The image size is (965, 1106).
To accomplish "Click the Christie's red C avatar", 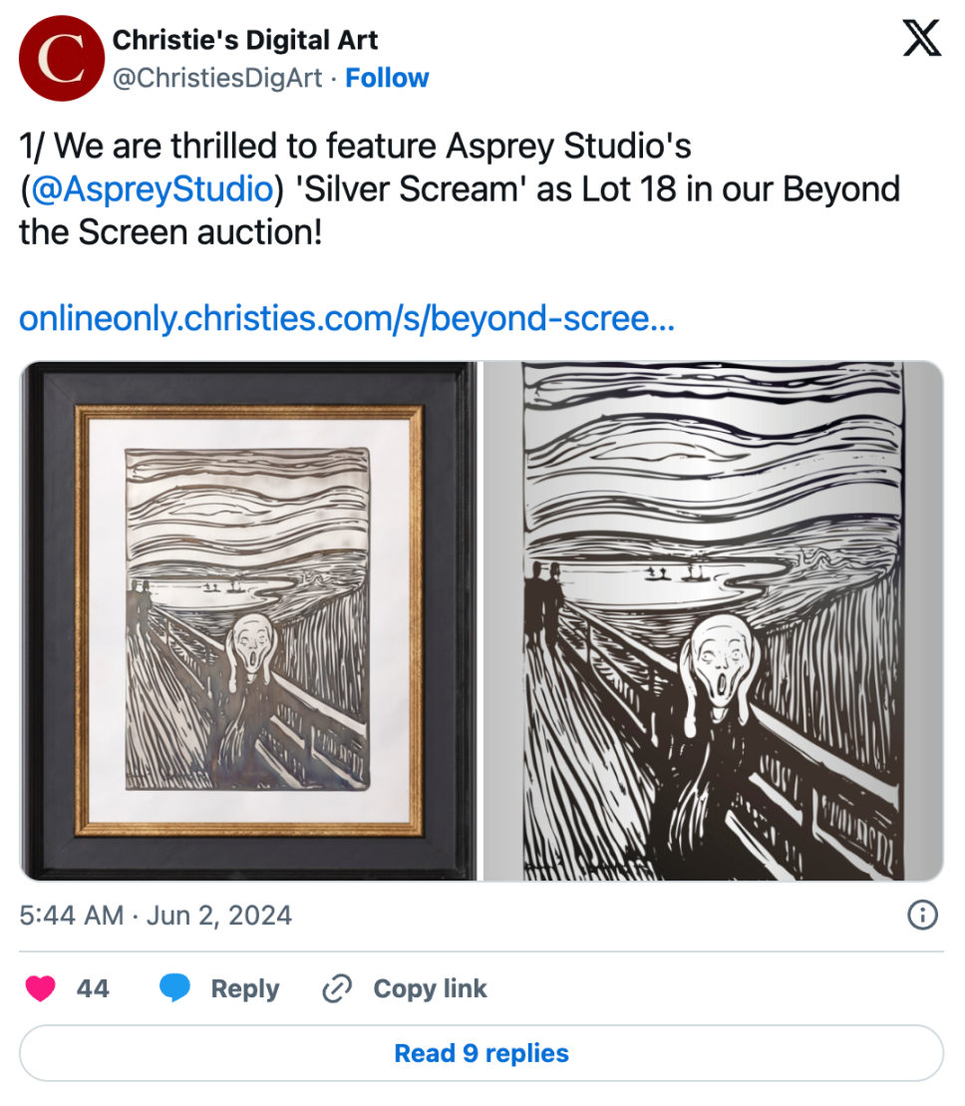I will (x=62, y=59).
